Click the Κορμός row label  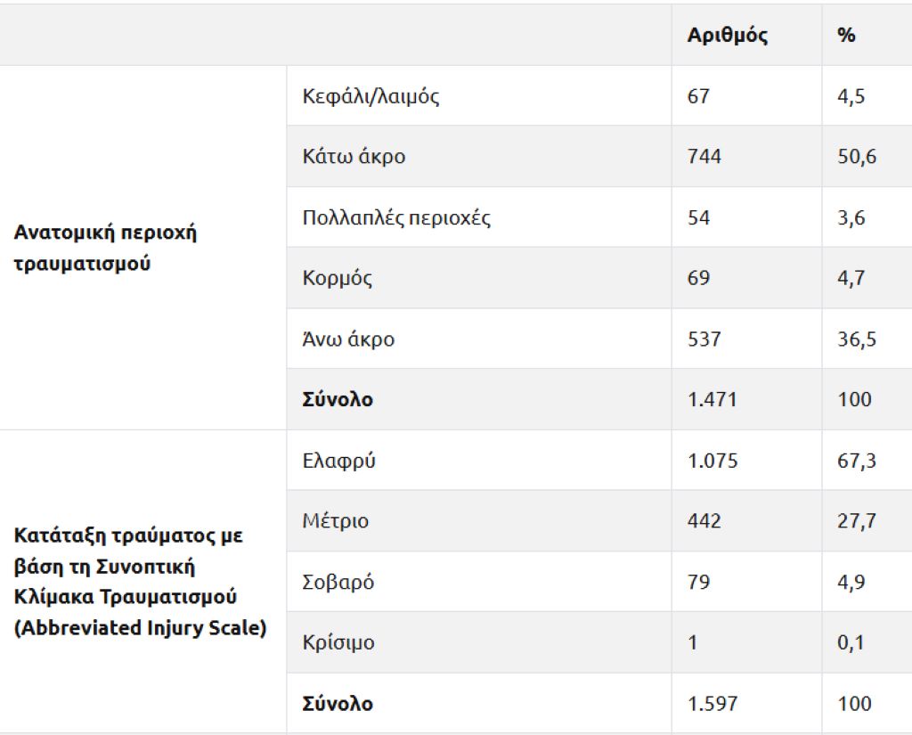tap(337, 278)
